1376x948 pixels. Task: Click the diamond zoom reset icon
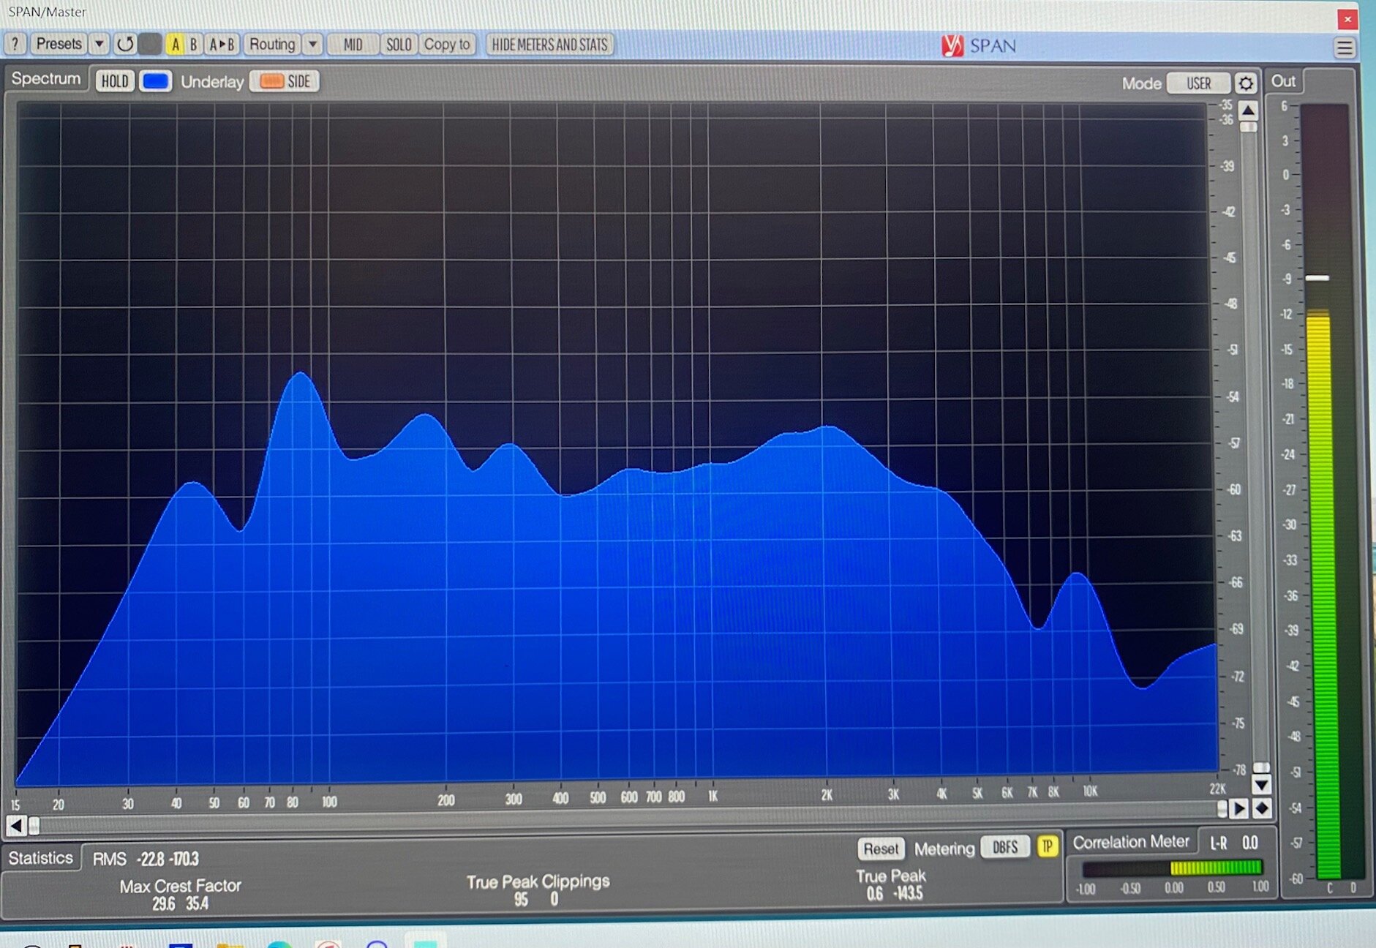pyautogui.click(x=1262, y=808)
